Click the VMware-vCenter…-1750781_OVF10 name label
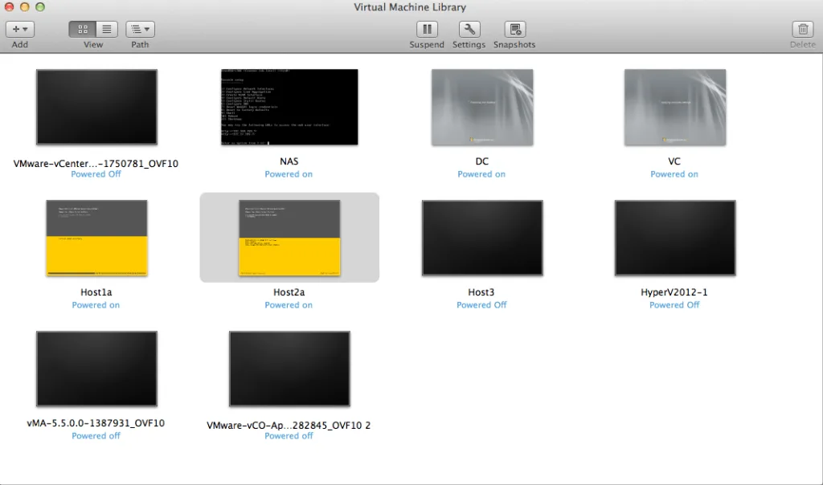Viewport: 823px width, 485px height. (x=96, y=164)
